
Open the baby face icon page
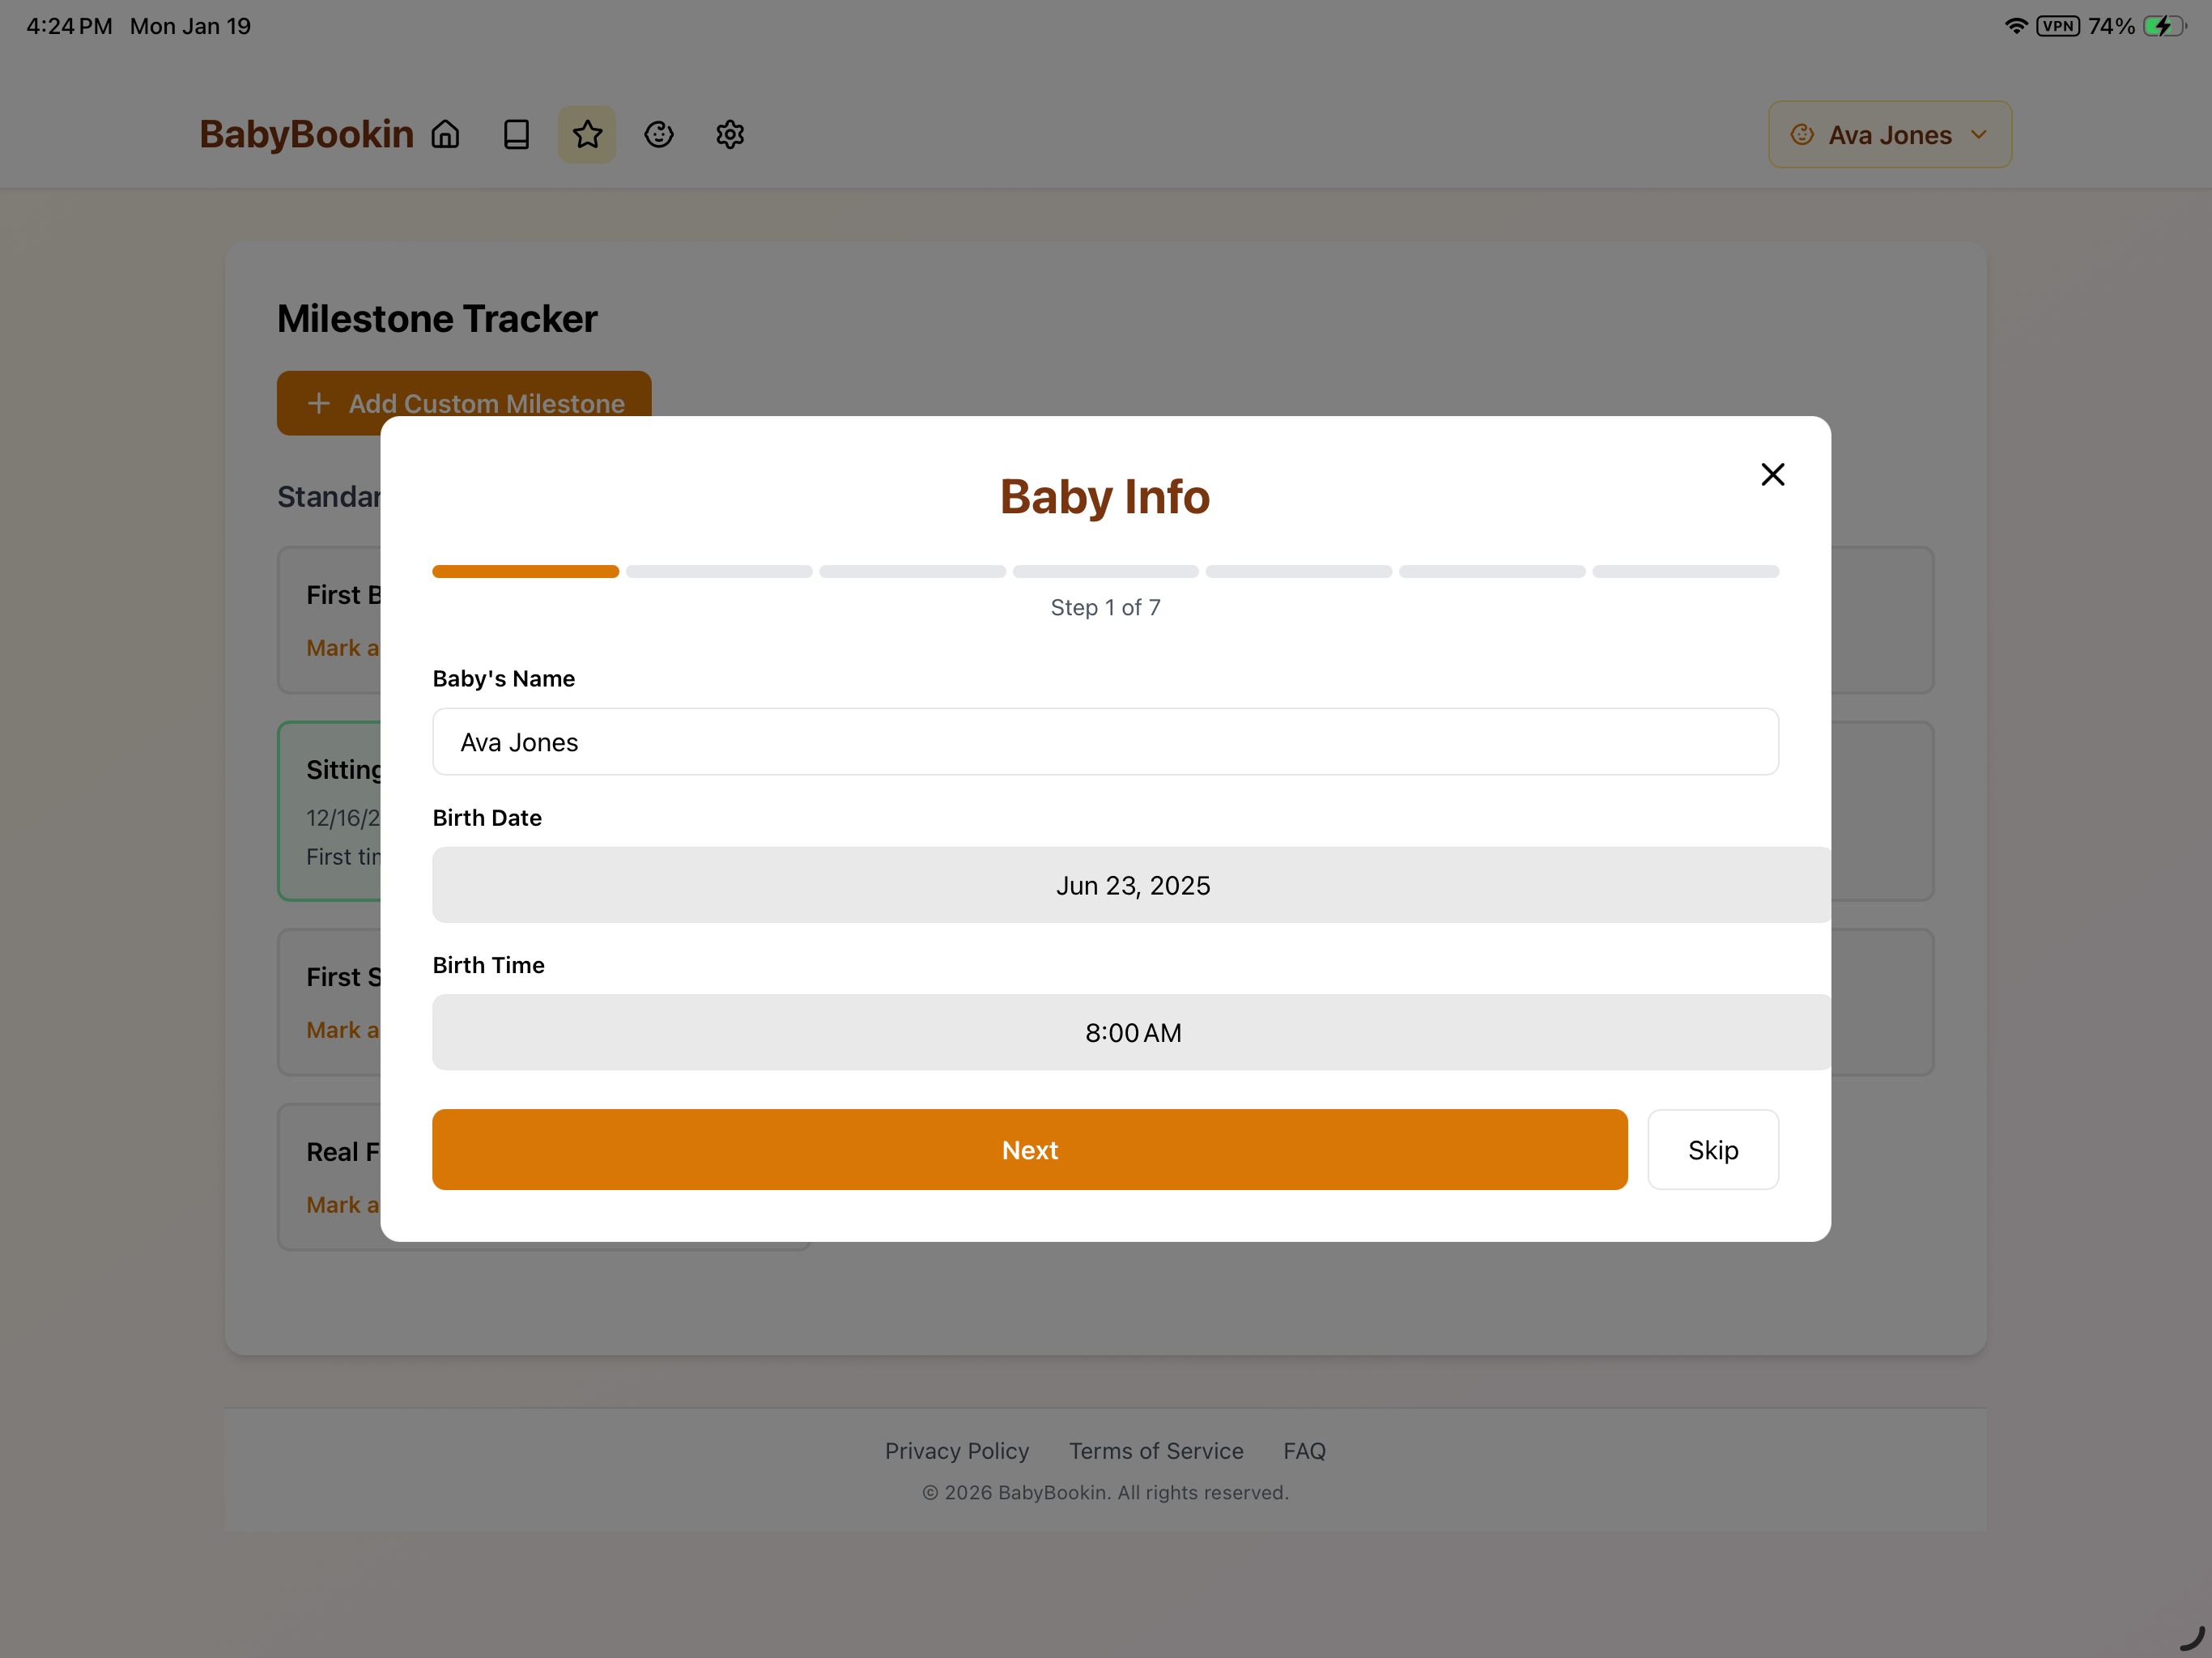(x=659, y=134)
